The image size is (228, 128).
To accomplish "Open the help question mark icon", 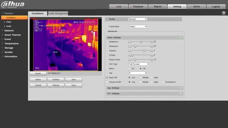I will pos(224,13).
